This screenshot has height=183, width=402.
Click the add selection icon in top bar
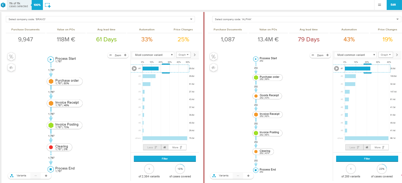coord(48,5)
